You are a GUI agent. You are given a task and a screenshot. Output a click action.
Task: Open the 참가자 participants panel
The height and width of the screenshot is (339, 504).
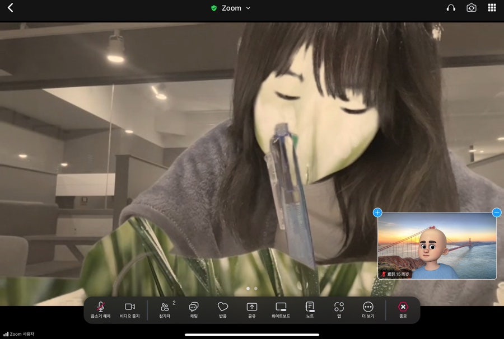click(x=165, y=309)
